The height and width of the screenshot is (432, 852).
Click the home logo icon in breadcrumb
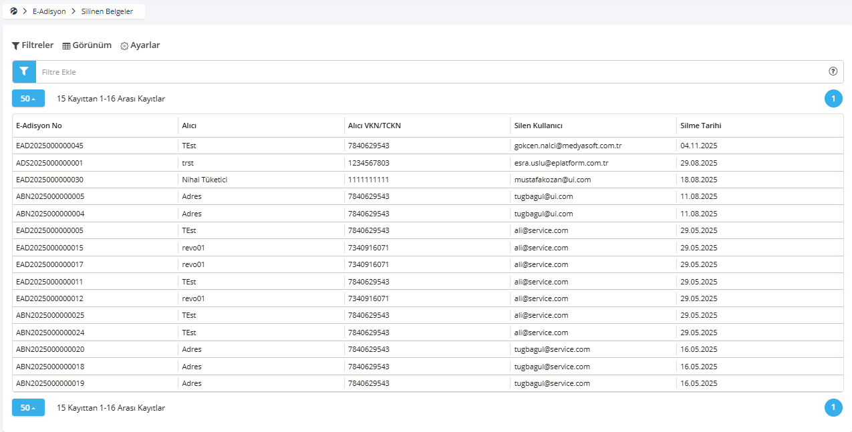click(13, 11)
